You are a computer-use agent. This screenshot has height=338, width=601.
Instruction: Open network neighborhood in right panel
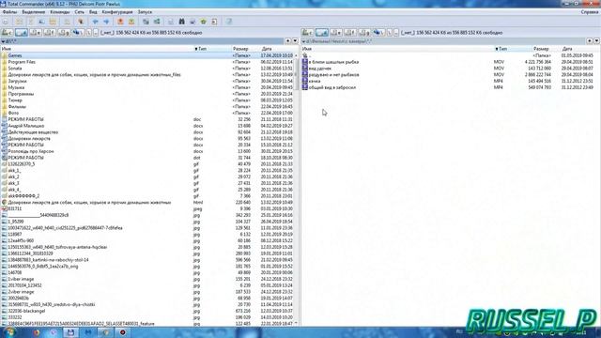[x=378, y=33]
